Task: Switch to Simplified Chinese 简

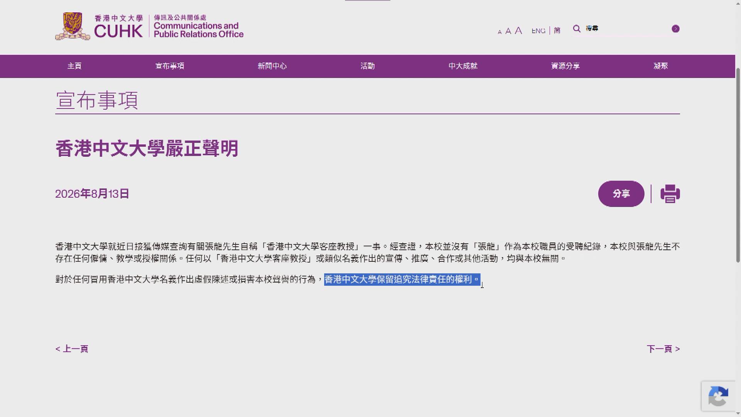Action: (x=557, y=31)
